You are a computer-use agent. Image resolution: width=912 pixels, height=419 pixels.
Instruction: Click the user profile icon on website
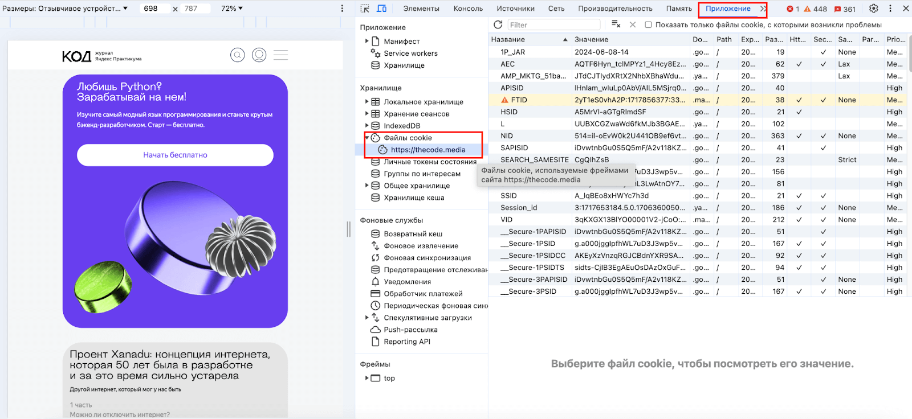point(259,55)
